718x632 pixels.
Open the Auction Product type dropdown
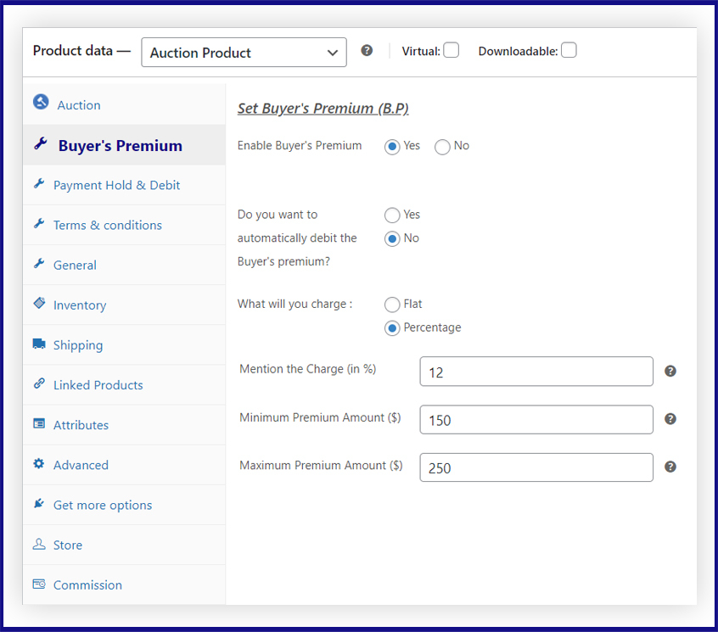(244, 52)
